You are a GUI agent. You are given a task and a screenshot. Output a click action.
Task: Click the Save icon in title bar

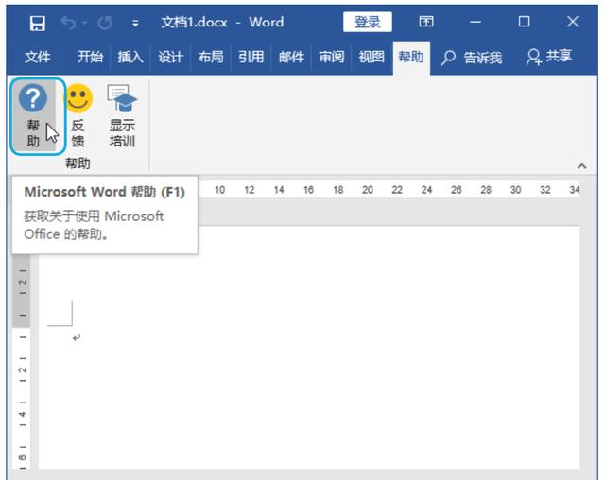coord(38,23)
